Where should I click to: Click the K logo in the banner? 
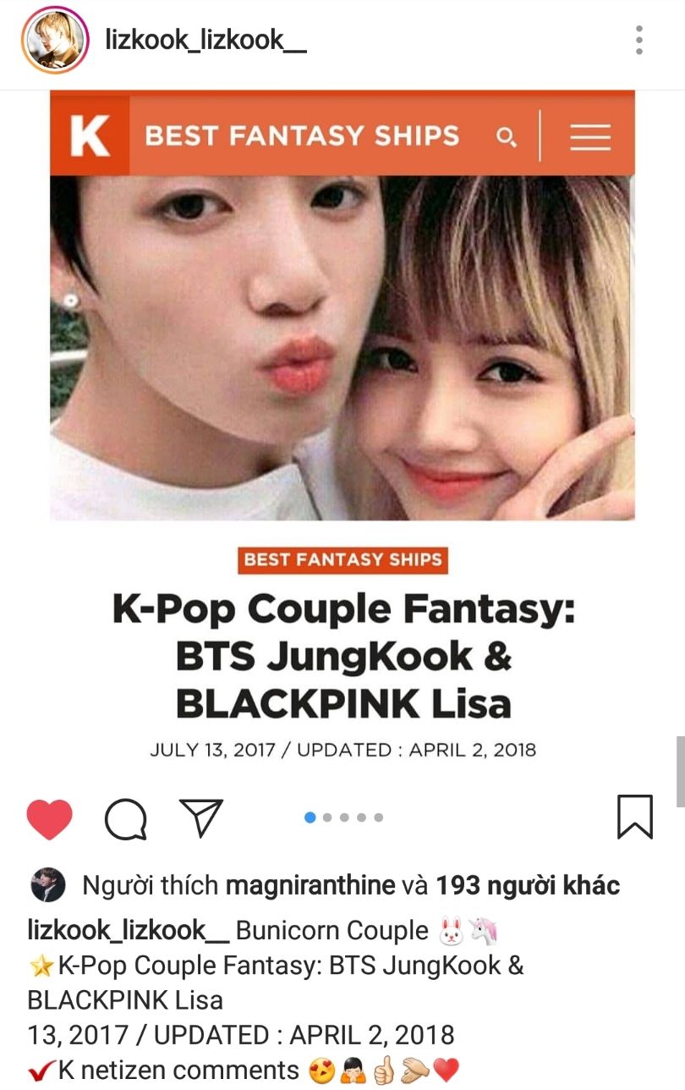(x=90, y=135)
